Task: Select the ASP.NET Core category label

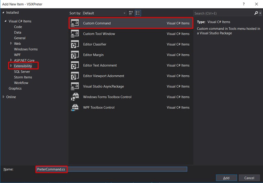Action: click(x=24, y=60)
